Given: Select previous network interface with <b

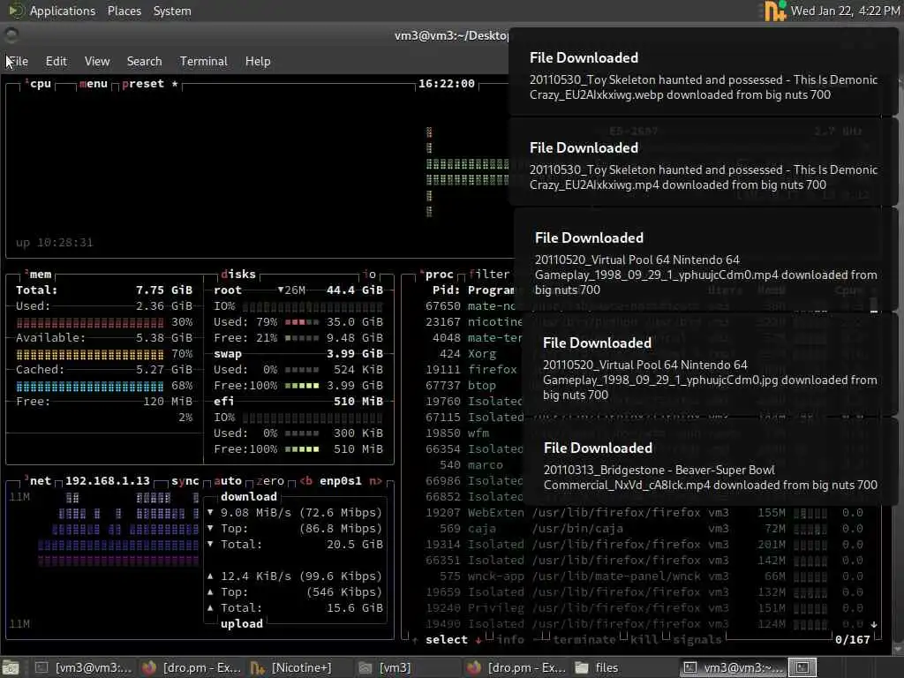Looking at the screenshot, I should pos(305,481).
